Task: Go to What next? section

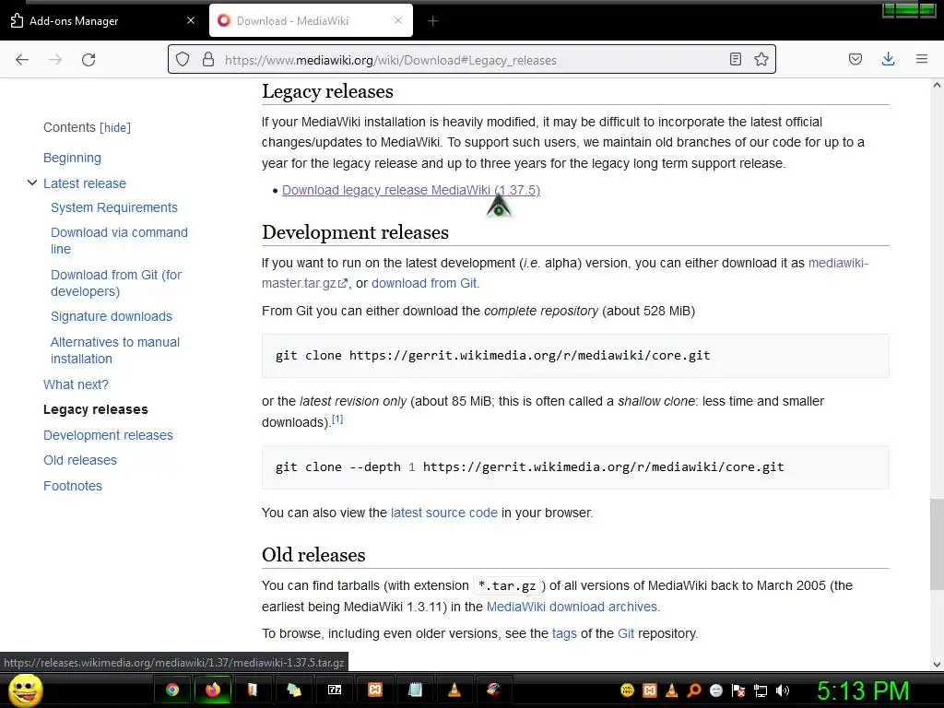Action: point(76,384)
